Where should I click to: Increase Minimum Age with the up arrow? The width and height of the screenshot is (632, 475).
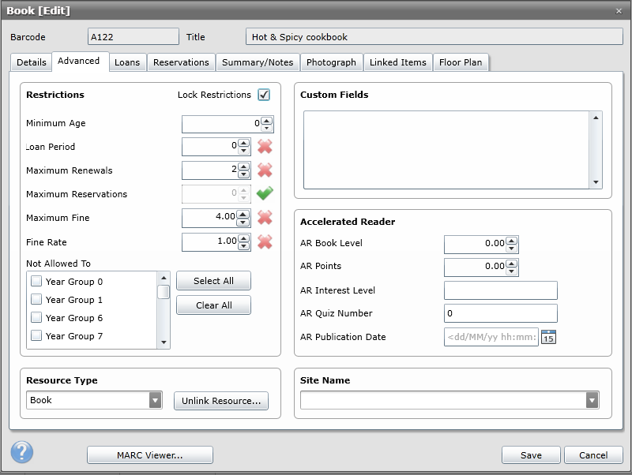coord(266,121)
